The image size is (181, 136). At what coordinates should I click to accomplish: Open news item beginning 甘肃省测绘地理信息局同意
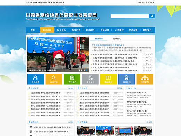(x=115, y=58)
